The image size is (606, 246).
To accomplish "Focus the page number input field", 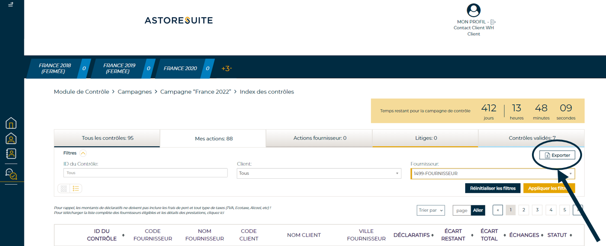I will [x=461, y=210].
